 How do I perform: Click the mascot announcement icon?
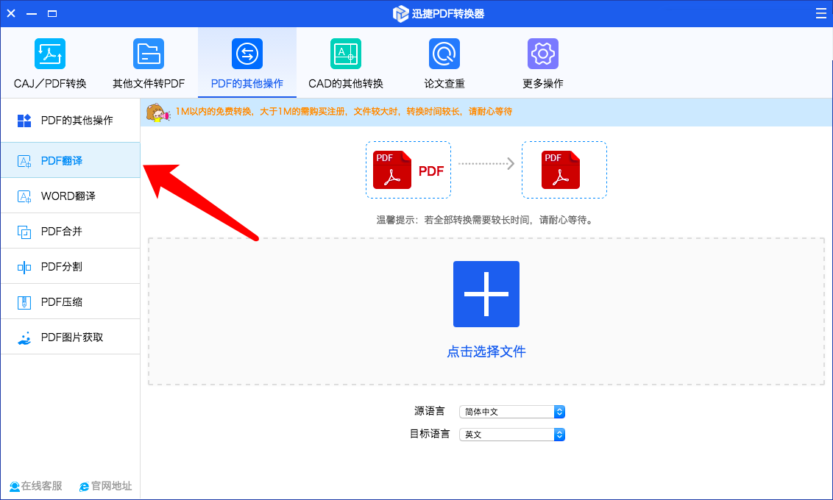point(157,113)
